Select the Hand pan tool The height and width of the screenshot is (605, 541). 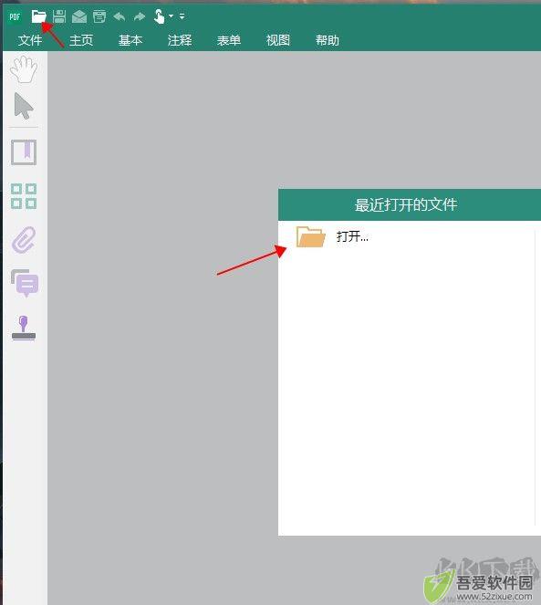pos(24,69)
